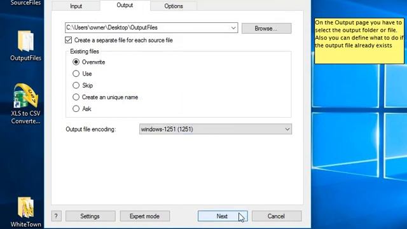Select the Use radio option
This screenshot has height=229, width=407.
pyautogui.click(x=76, y=74)
